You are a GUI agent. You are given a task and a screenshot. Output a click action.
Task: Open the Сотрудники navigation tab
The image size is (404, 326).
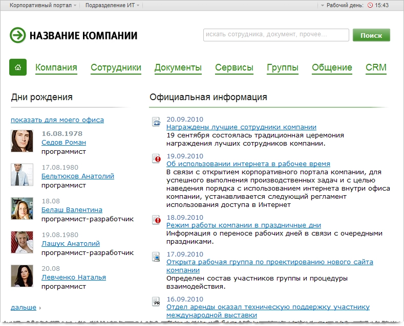click(x=116, y=67)
